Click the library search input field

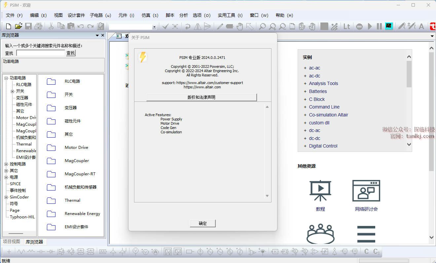point(41,53)
